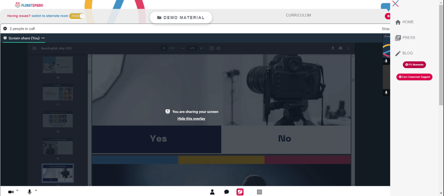Screen dimensions: 444x196
Task: Download the PDF document
Action: [x=333, y=48]
